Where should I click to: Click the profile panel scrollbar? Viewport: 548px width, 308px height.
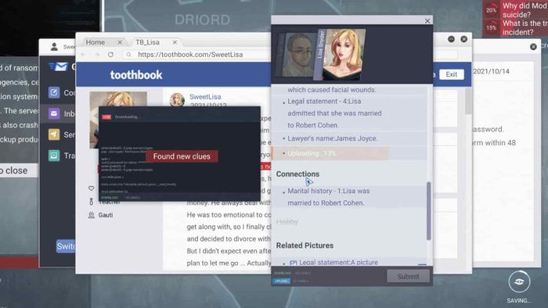429,211
